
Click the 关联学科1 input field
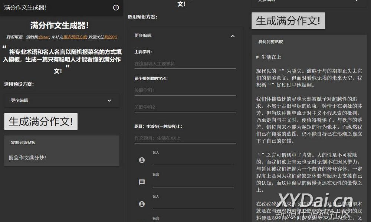(185, 90)
